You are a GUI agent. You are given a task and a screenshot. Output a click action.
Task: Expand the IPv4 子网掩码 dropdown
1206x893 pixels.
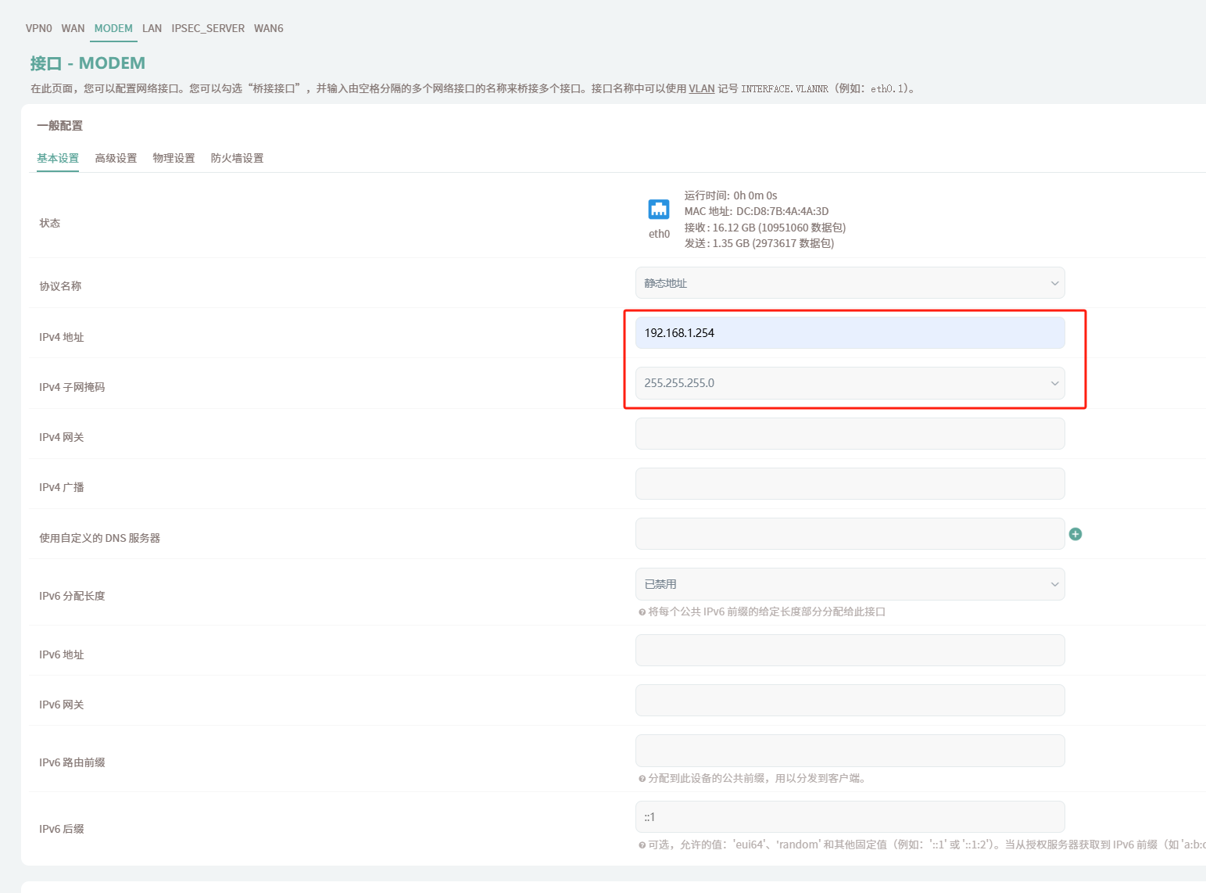click(x=850, y=383)
